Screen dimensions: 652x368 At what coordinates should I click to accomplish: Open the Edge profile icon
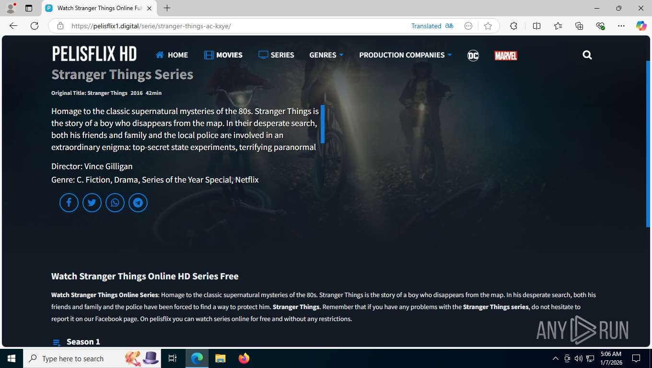11,8
